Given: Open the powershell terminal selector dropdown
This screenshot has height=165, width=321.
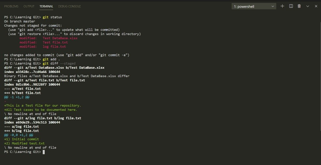Looking at the screenshot, I should click(254, 7).
